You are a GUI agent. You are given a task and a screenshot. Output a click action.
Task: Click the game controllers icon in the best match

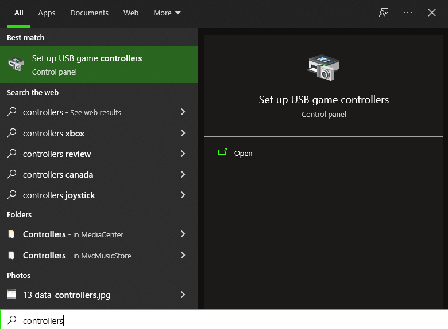pyautogui.click(x=16, y=65)
